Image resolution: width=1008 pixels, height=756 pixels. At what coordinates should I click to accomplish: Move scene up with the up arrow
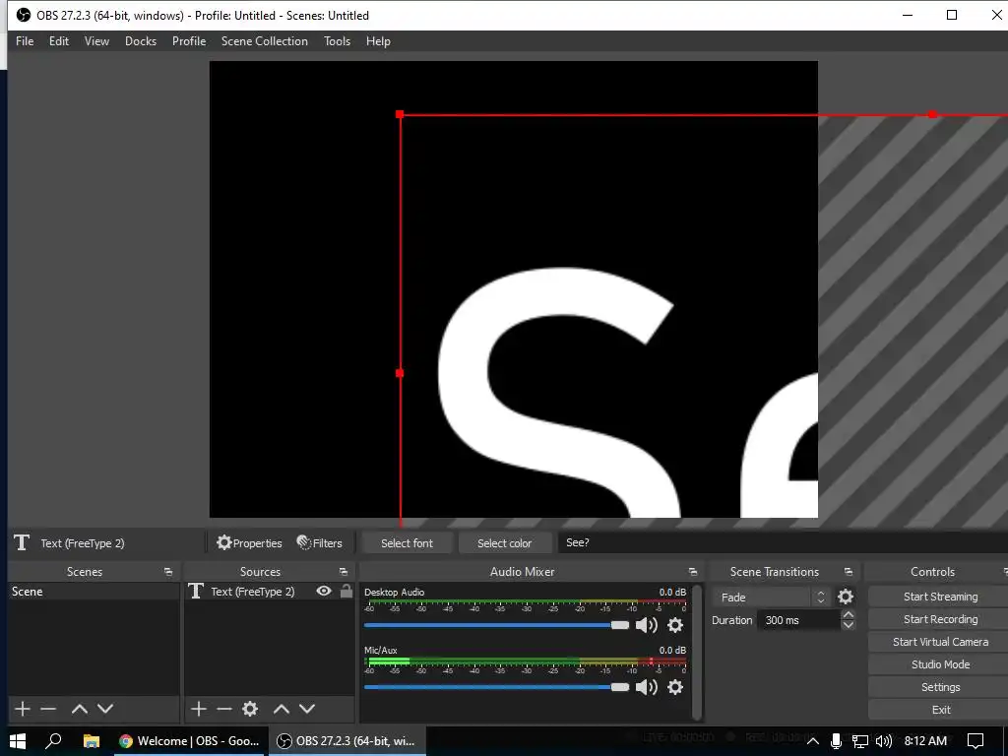[80, 709]
